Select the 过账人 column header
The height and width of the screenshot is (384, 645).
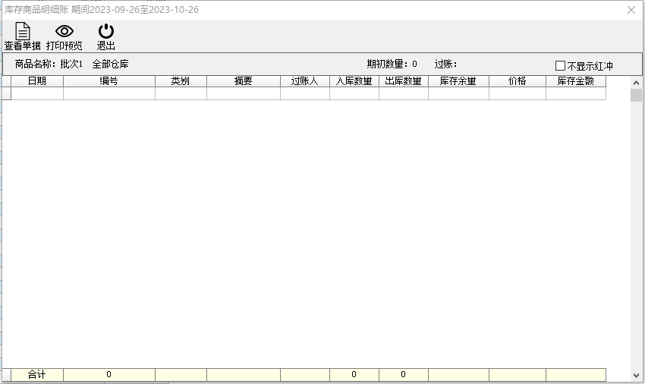(304, 81)
